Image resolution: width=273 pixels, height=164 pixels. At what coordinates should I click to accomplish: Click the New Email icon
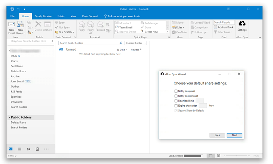(11, 25)
